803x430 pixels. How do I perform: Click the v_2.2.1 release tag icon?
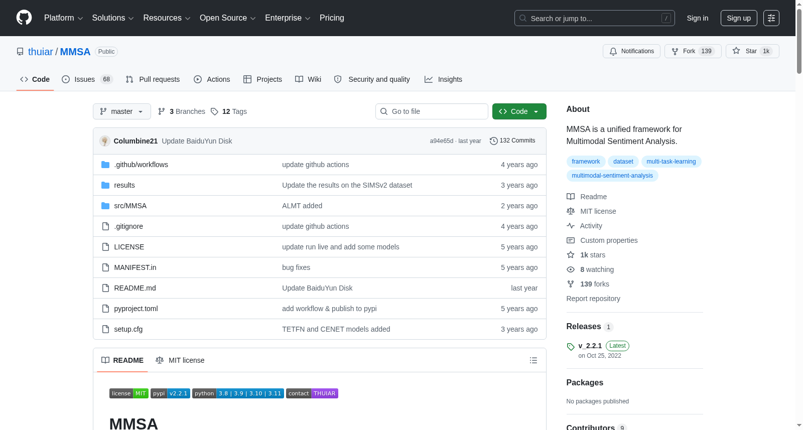point(571,346)
